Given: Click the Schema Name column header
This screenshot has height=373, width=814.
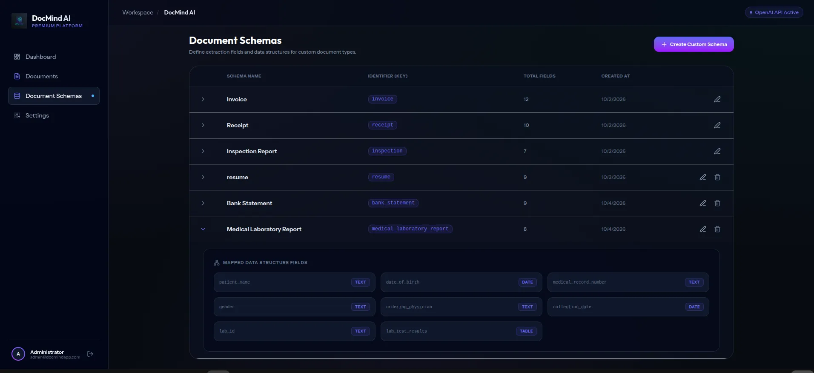Looking at the screenshot, I should (x=244, y=76).
